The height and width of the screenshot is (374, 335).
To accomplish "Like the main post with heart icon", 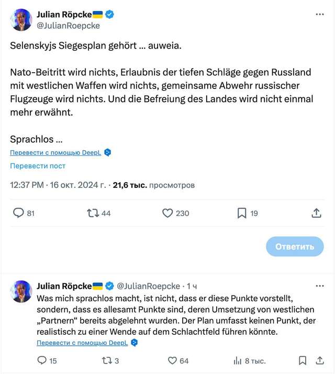I will (167, 213).
